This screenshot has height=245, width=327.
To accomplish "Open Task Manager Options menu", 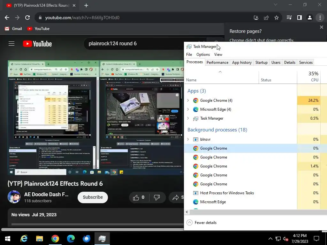I will pyautogui.click(x=203, y=55).
